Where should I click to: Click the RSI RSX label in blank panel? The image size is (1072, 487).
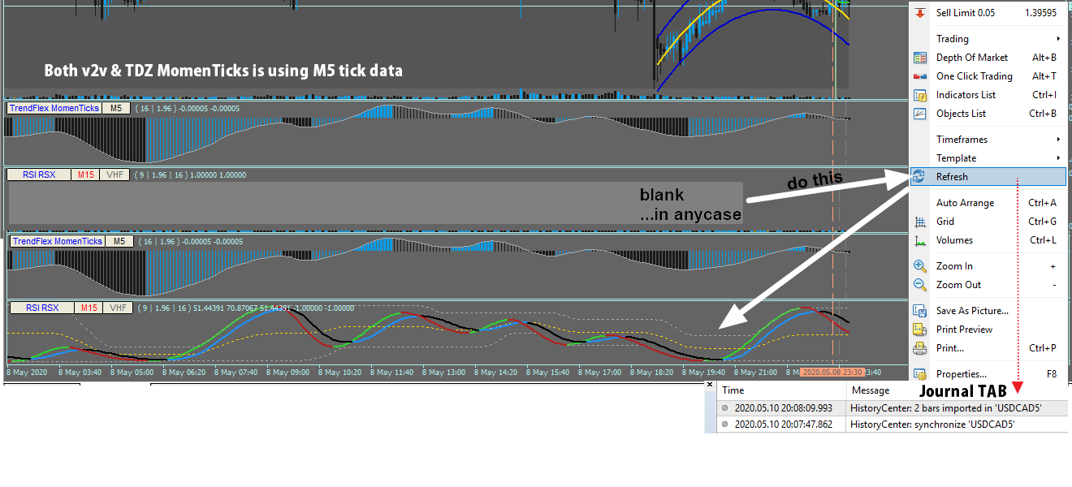(39, 175)
